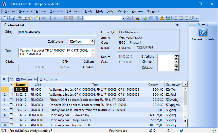Click the Zaúčtování column header in the table
The image size is (218, 133).
174,85
